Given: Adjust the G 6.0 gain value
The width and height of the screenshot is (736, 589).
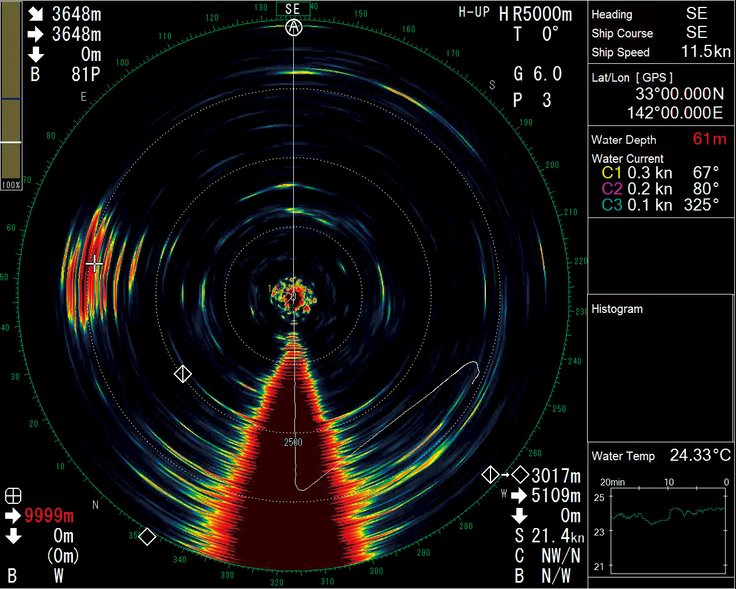Looking at the screenshot, I should point(538,74).
